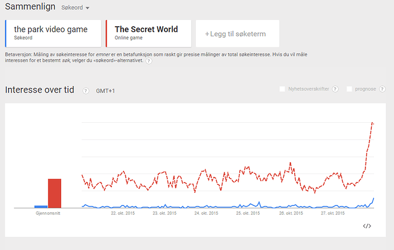Click '23. okt. 2015' axis label
The height and width of the screenshot is (250, 394).
point(164,213)
